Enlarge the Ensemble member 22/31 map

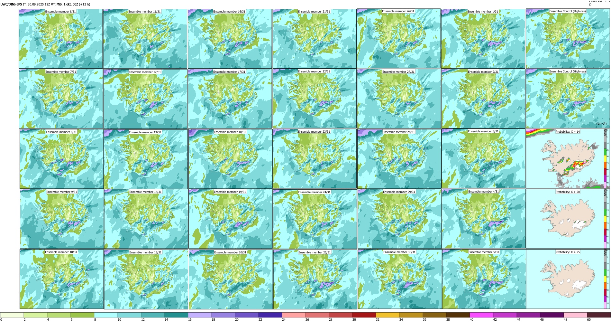click(x=315, y=99)
